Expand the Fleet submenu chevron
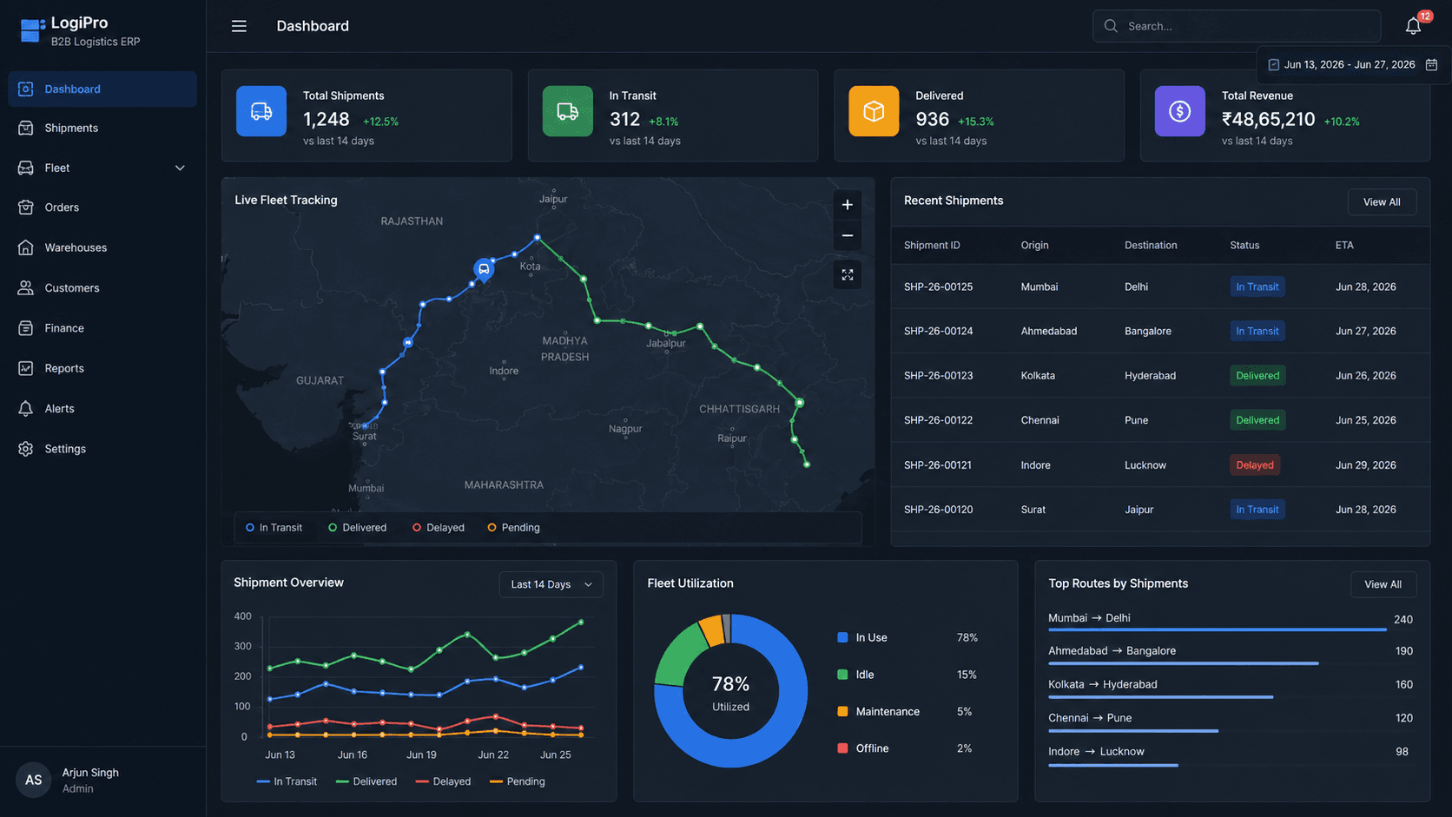Screen dimensions: 1452x817 pos(180,168)
